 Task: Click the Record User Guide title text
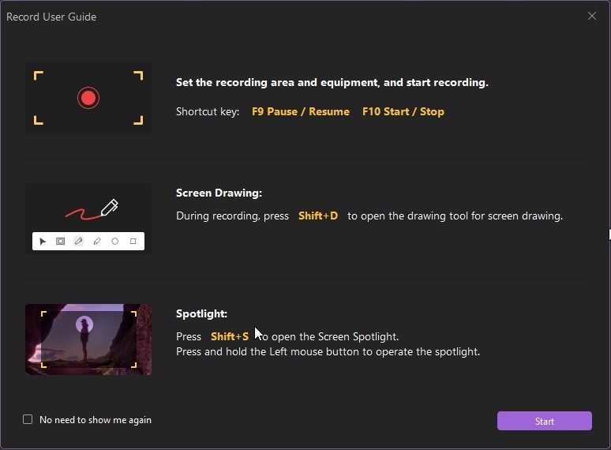pos(52,17)
